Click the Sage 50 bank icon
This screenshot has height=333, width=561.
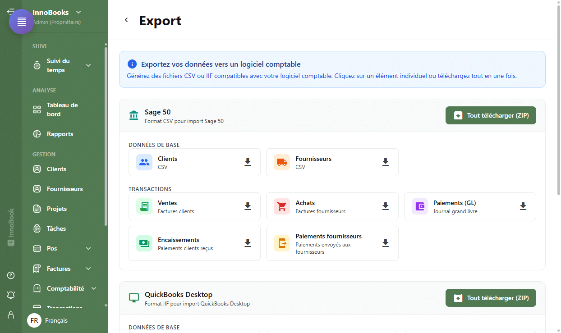(134, 116)
